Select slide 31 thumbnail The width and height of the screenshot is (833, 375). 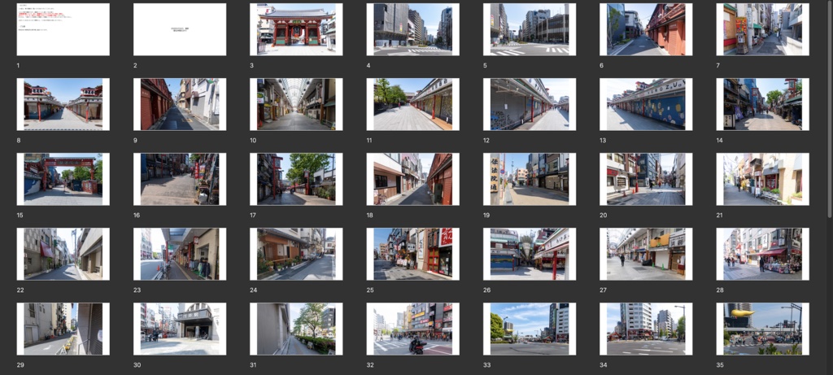coord(296,329)
